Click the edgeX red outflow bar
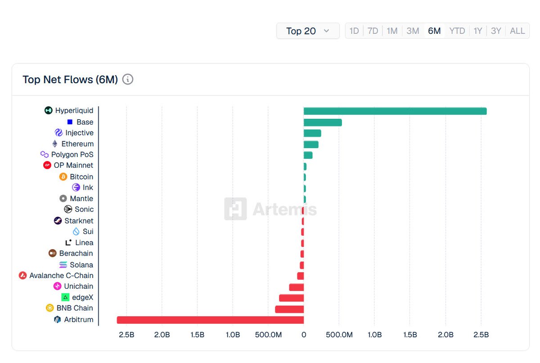 coord(292,298)
